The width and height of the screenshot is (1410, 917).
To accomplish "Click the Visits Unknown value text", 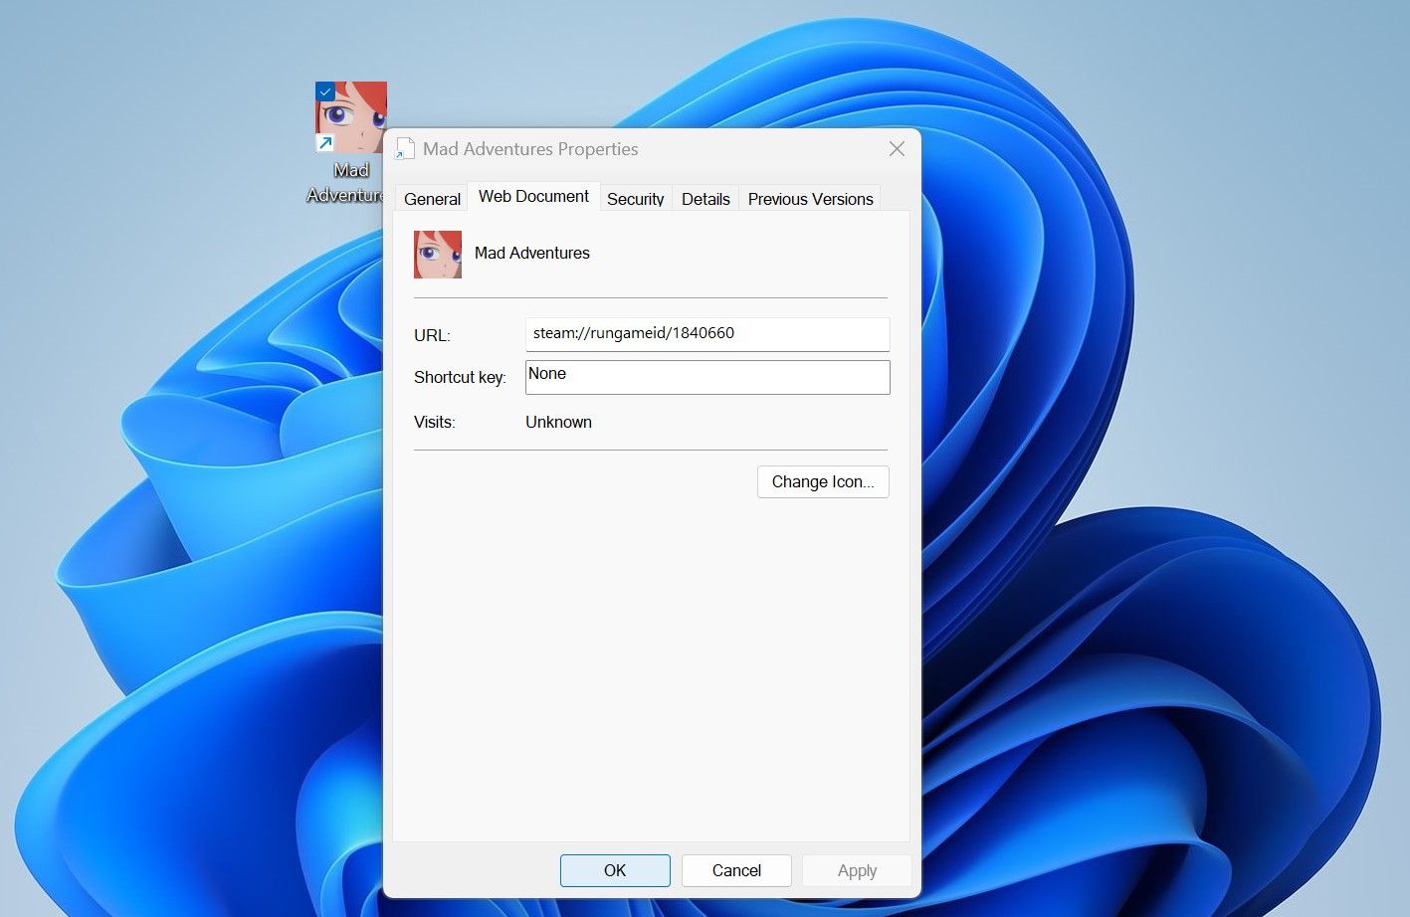I will pyautogui.click(x=558, y=422).
